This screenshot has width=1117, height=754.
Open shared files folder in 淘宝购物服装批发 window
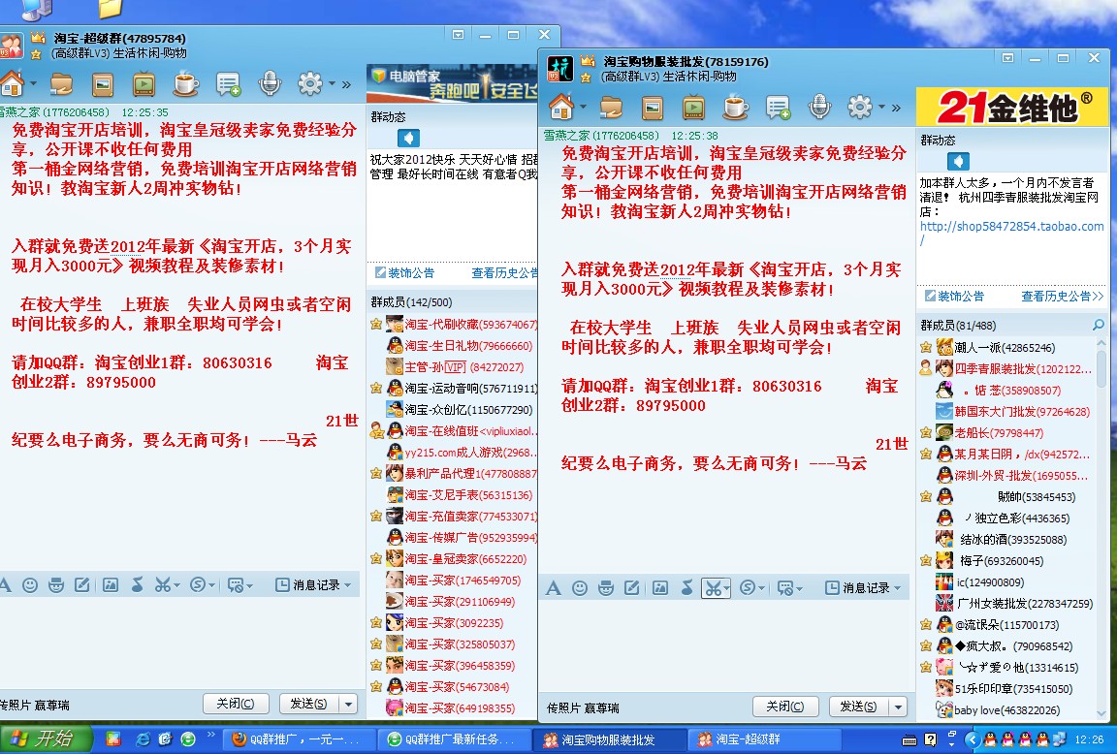pos(611,109)
